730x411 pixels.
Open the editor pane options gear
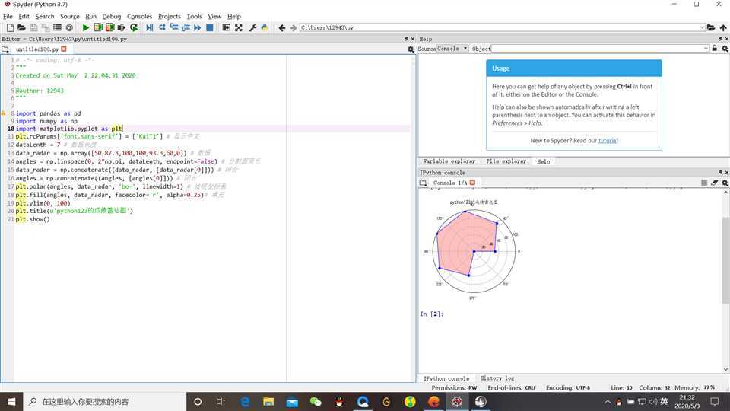411,49
